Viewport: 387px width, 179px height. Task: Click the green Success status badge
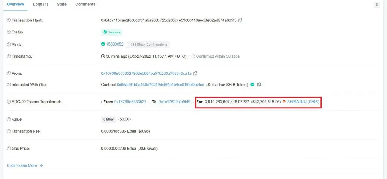tap(112, 32)
